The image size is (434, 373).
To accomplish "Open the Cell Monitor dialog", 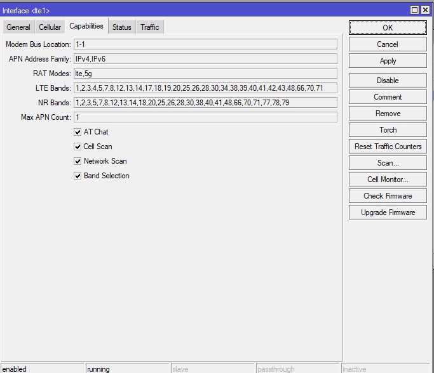I will pyautogui.click(x=388, y=180).
